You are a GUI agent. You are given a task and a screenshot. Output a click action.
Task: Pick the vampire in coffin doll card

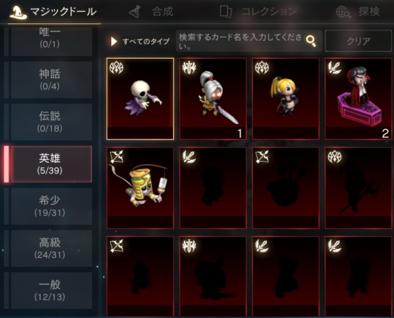pyautogui.click(x=358, y=99)
